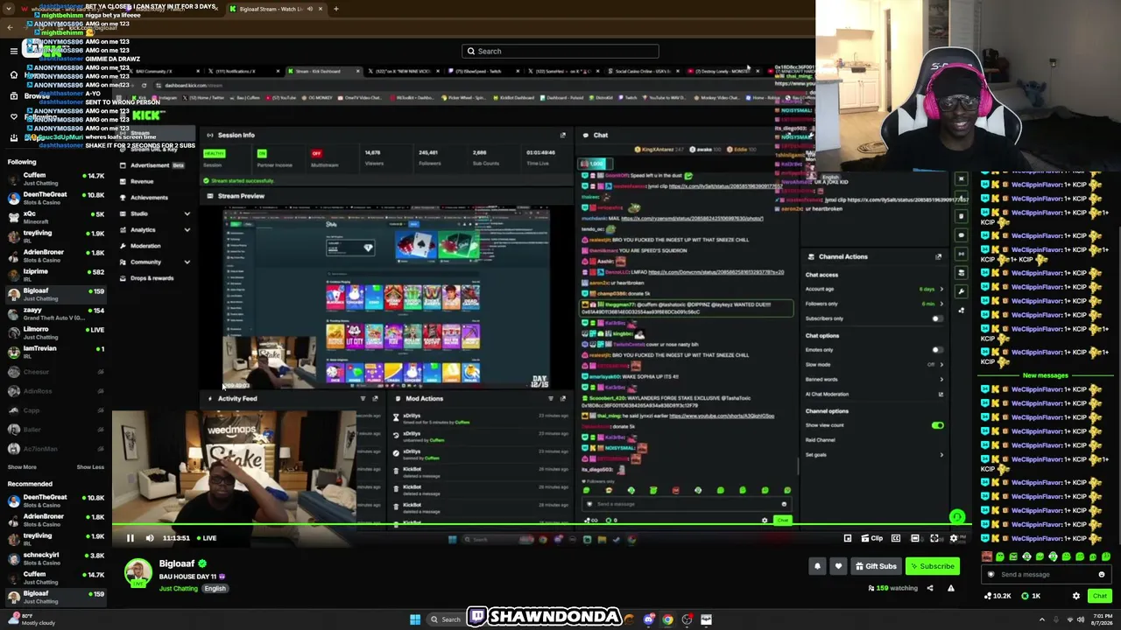Screen dimensions: 1121x630
Task: Open the video player settings gear
Action: click(954, 538)
